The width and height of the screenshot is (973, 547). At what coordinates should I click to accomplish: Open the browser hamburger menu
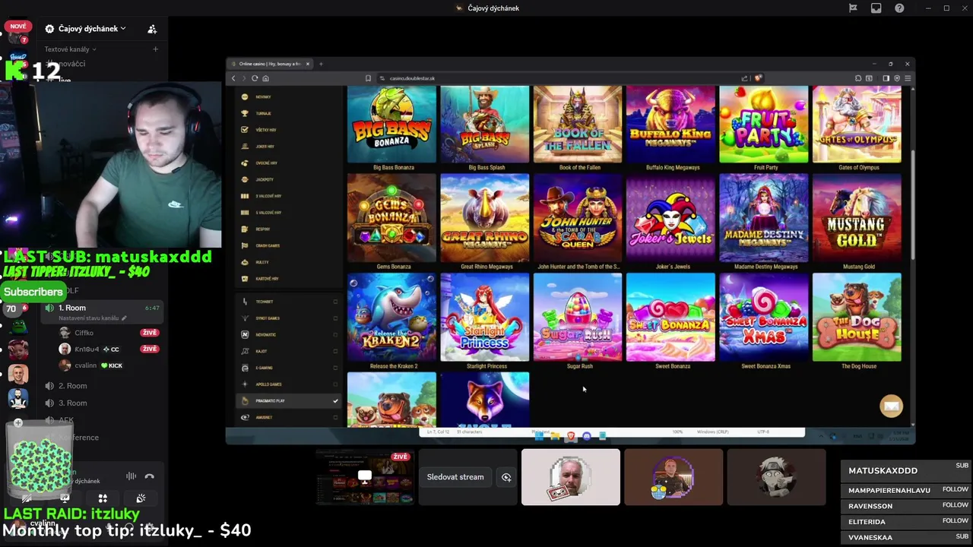coord(908,78)
